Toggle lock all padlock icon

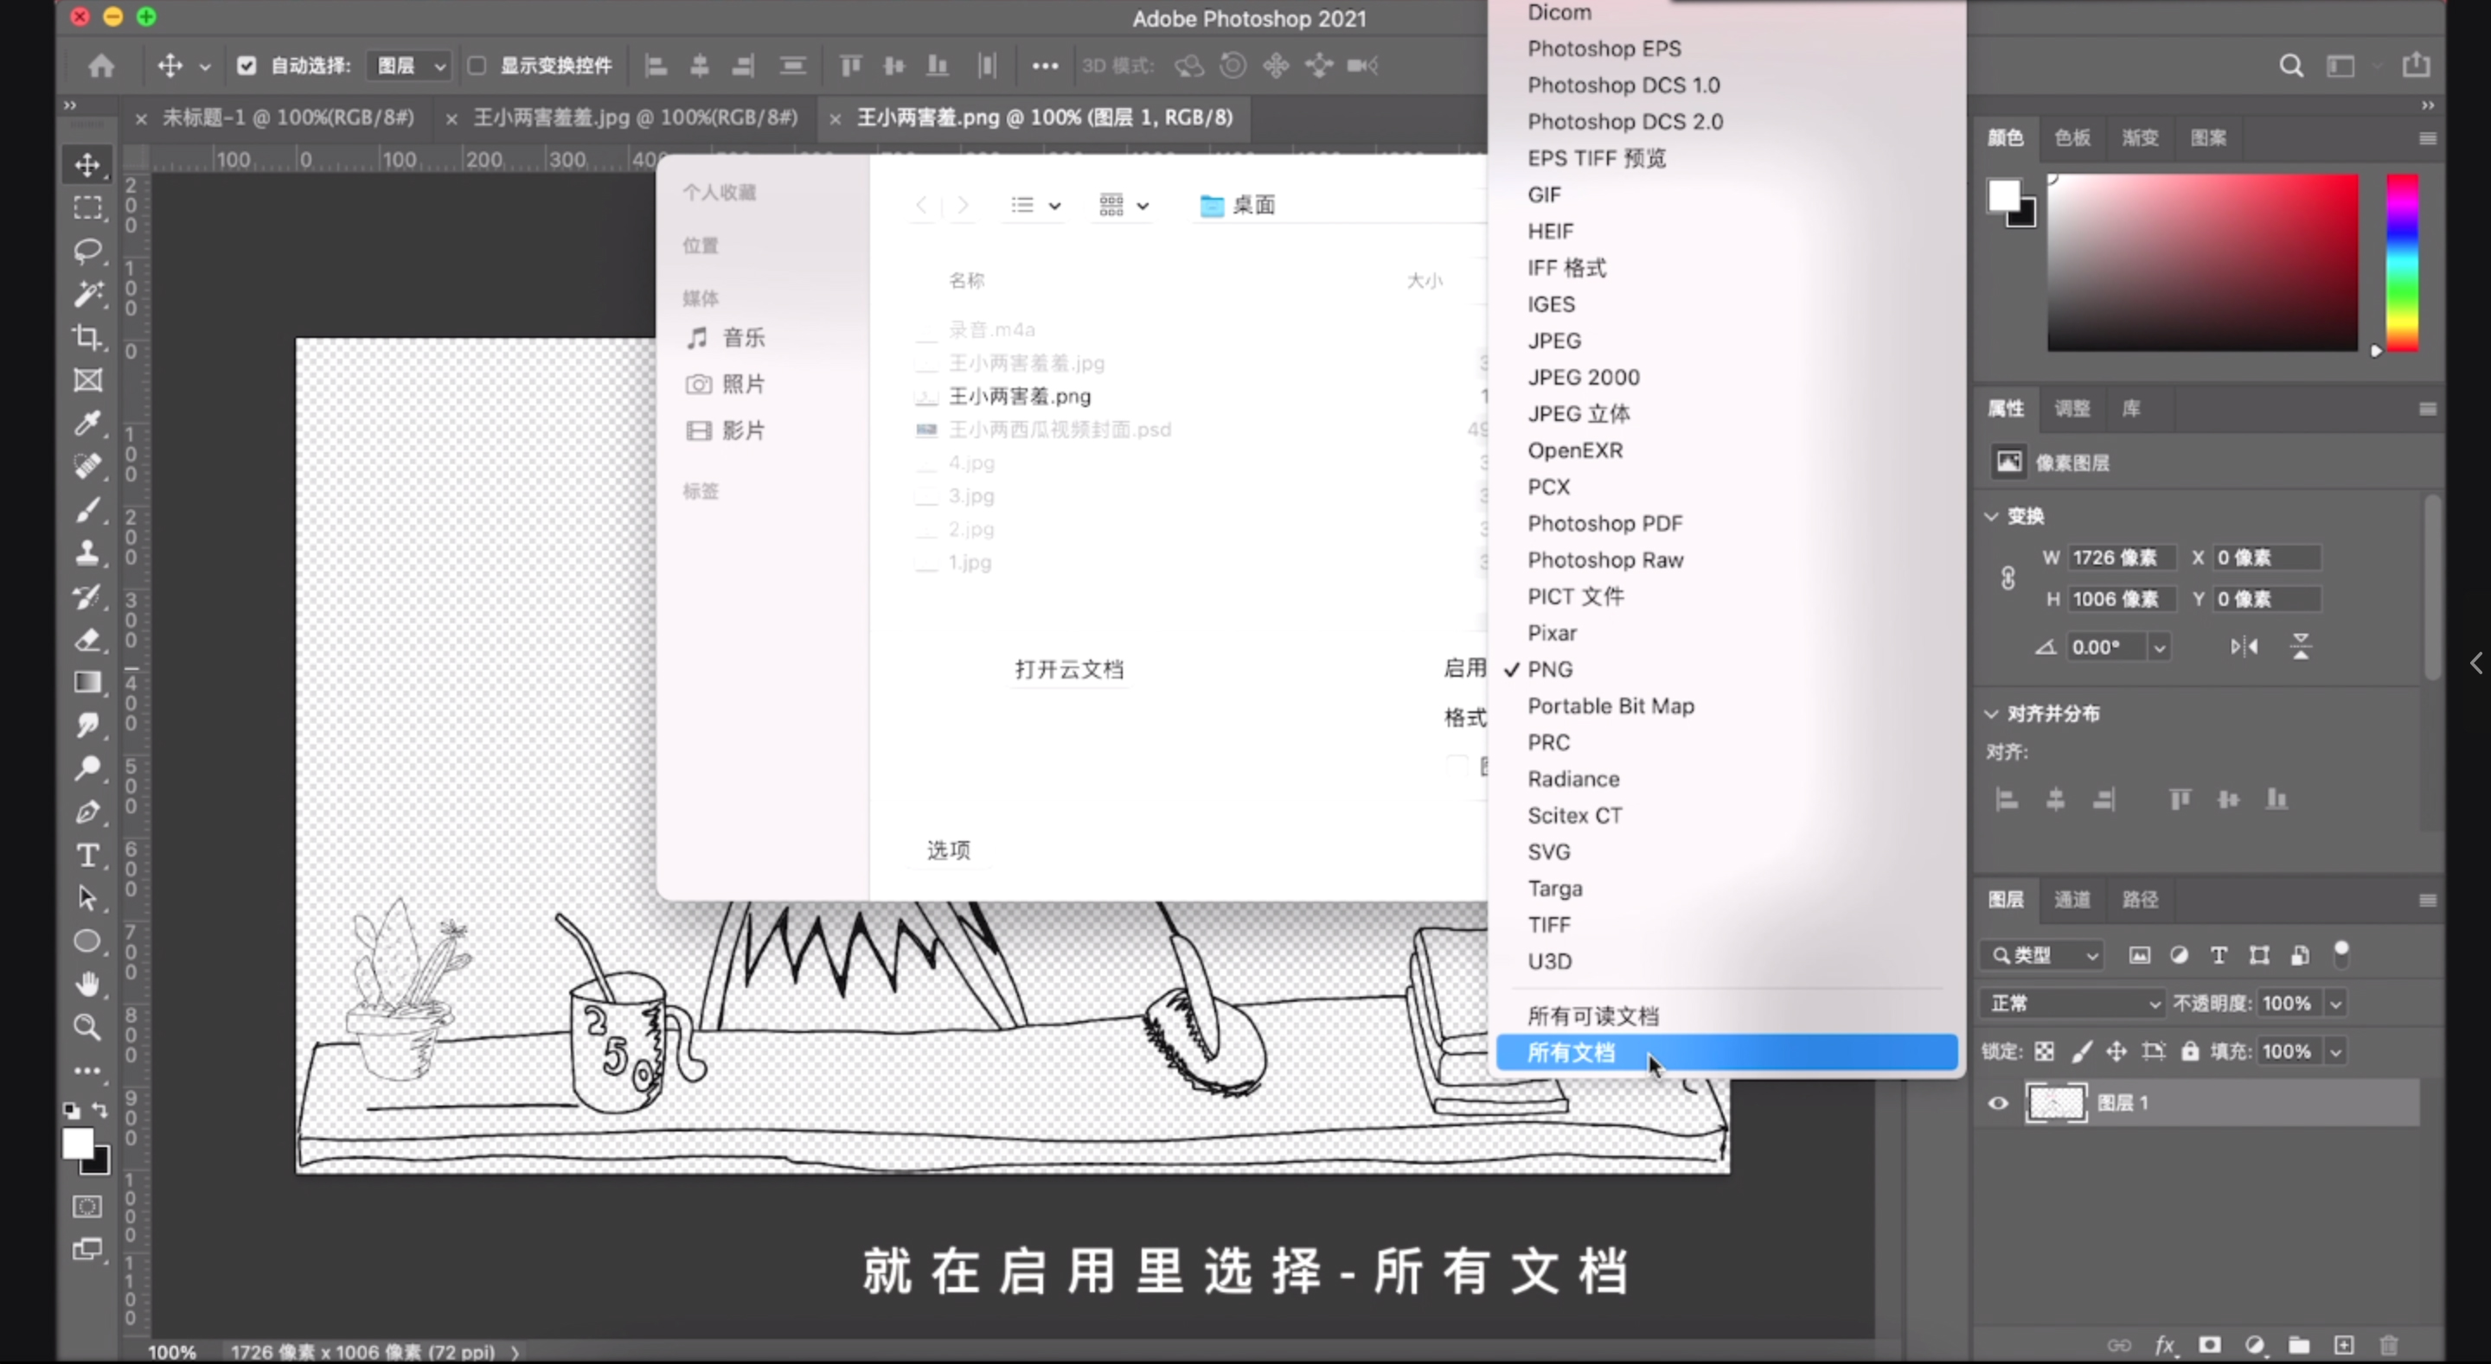coord(2190,1051)
